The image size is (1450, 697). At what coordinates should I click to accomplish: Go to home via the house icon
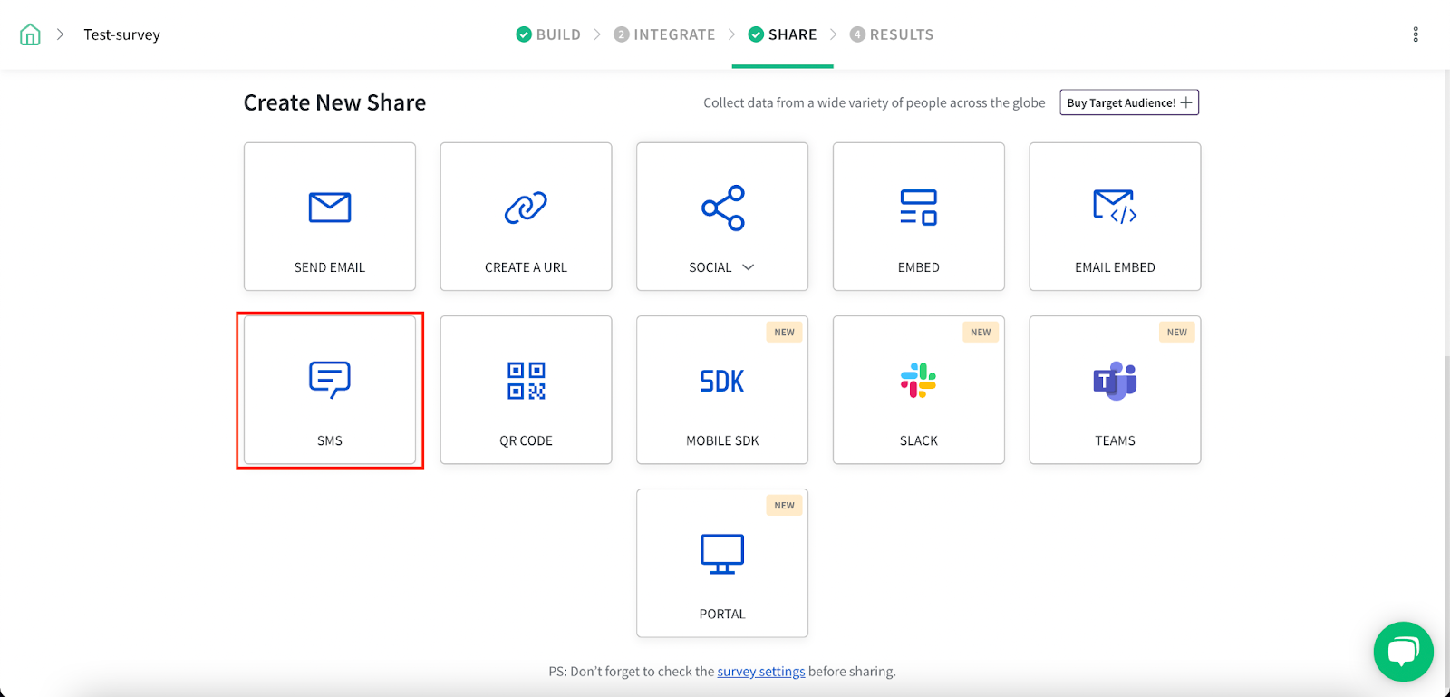tap(30, 34)
